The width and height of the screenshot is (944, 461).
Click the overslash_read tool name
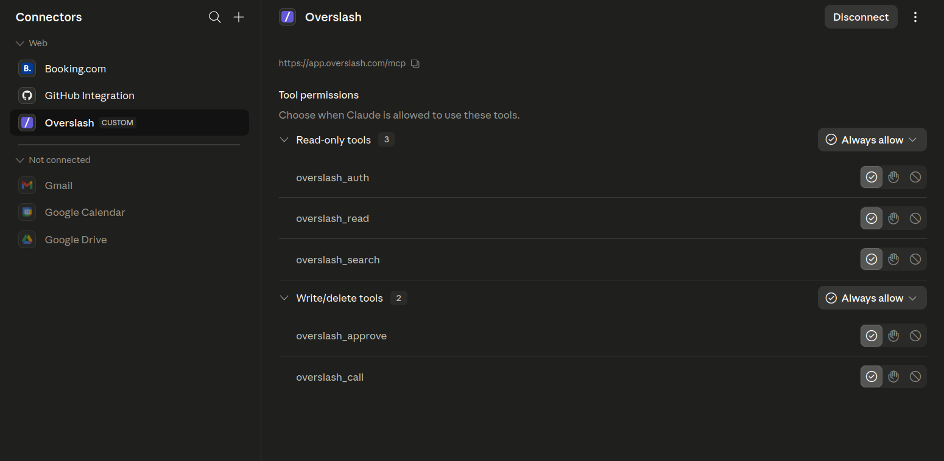[333, 218]
